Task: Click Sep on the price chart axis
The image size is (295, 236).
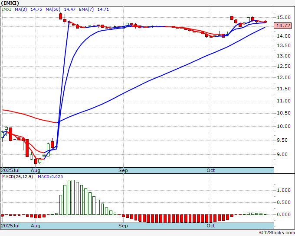Action: pyautogui.click(x=123, y=170)
